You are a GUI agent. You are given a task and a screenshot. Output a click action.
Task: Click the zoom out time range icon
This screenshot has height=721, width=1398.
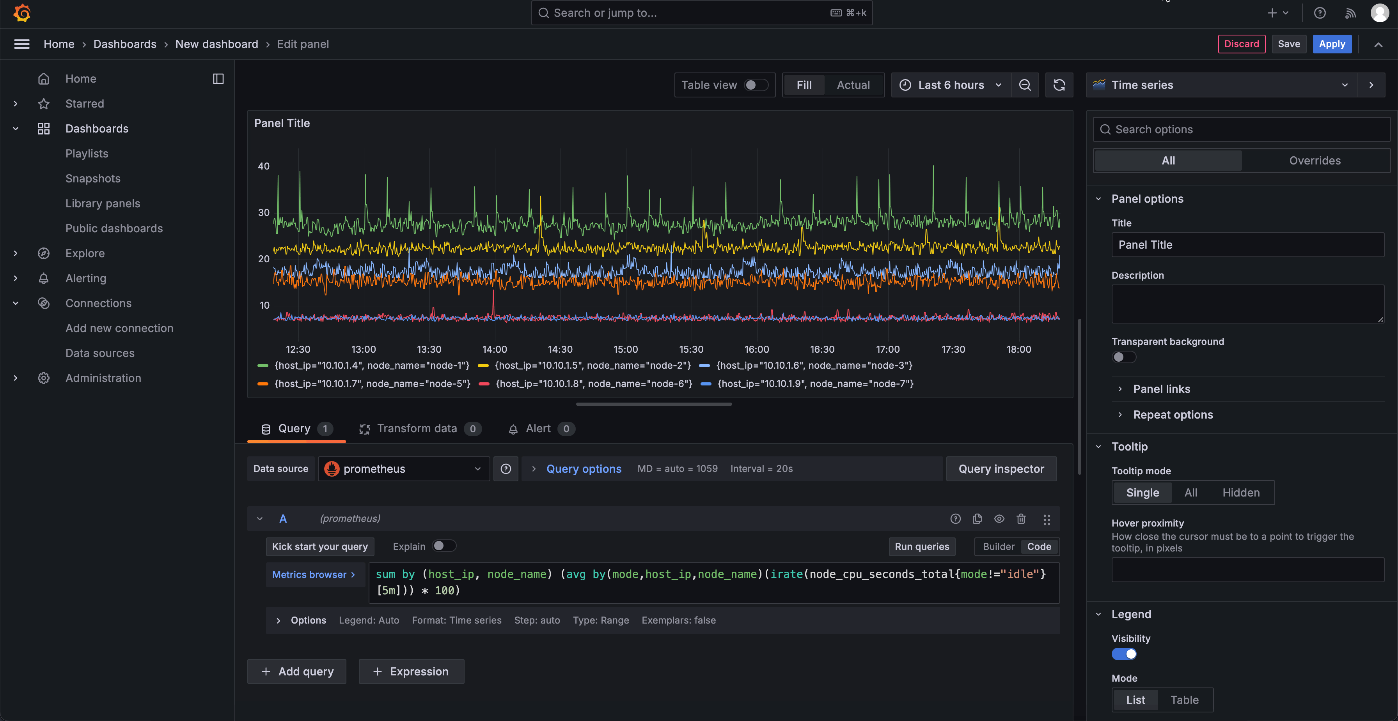[x=1025, y=85]
